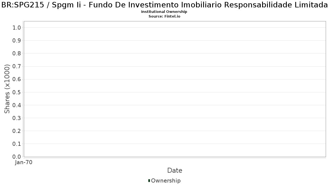Viewport: 329px width, 185px height.
Task: Click the green Ownership legend color swatch
Action: [149, 181]
